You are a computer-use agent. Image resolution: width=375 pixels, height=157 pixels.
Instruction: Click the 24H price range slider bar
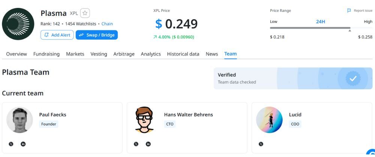click(x=310, y=28)
